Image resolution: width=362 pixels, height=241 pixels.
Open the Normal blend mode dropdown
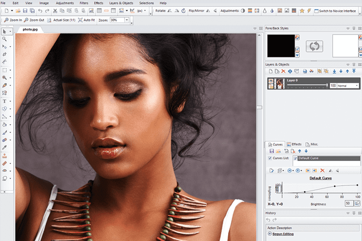(348, 86)
